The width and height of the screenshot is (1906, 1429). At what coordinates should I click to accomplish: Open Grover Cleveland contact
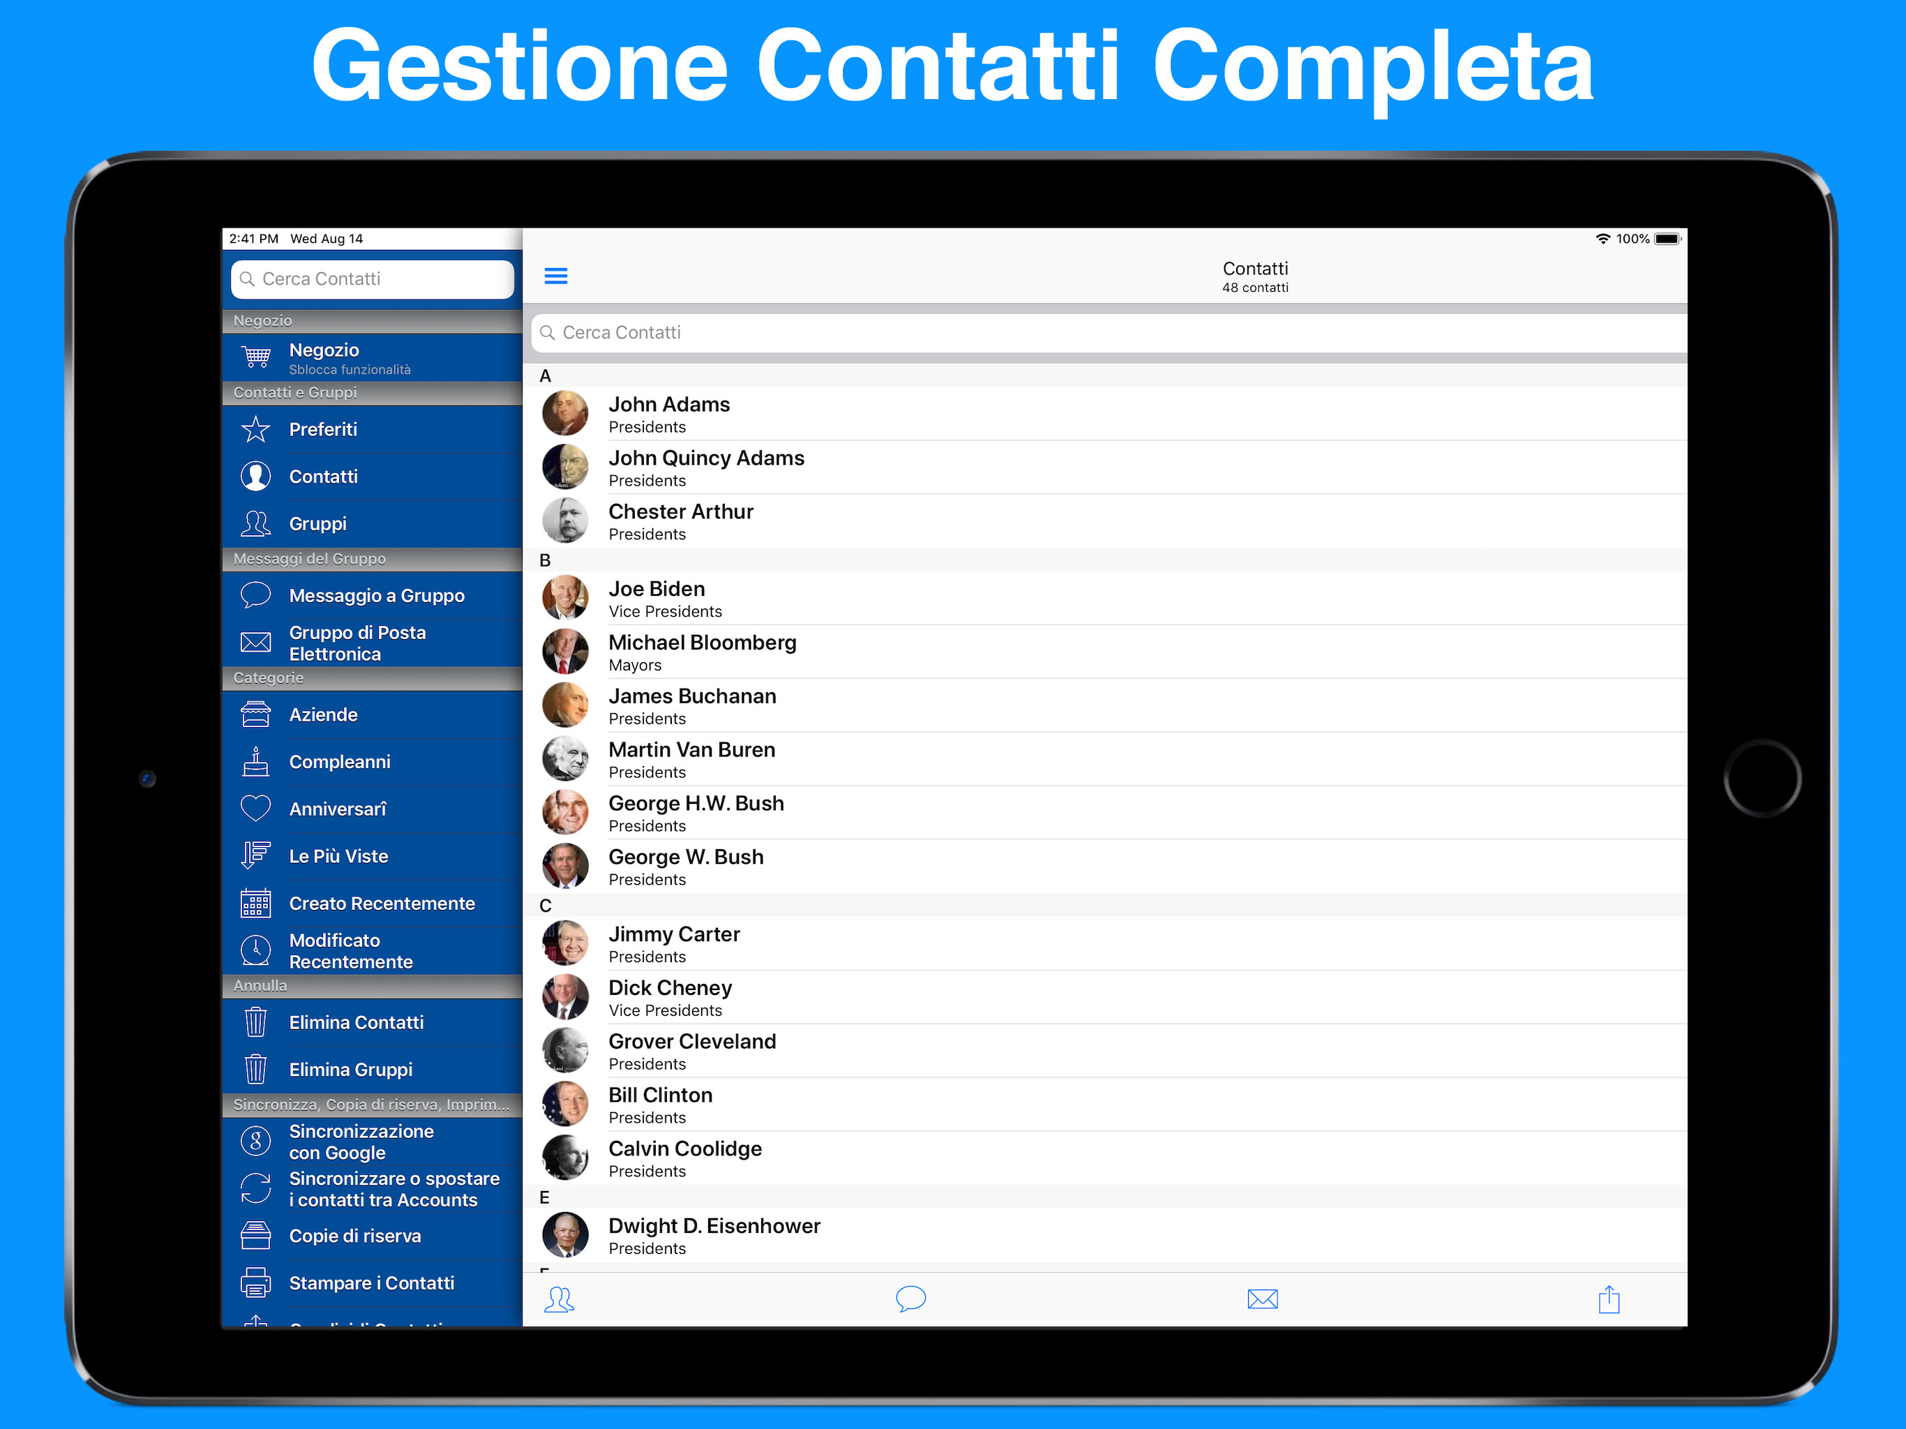point(1104,1050)
